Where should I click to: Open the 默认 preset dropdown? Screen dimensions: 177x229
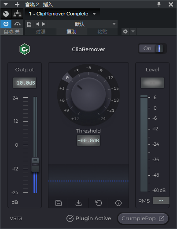tap(82, 24)
